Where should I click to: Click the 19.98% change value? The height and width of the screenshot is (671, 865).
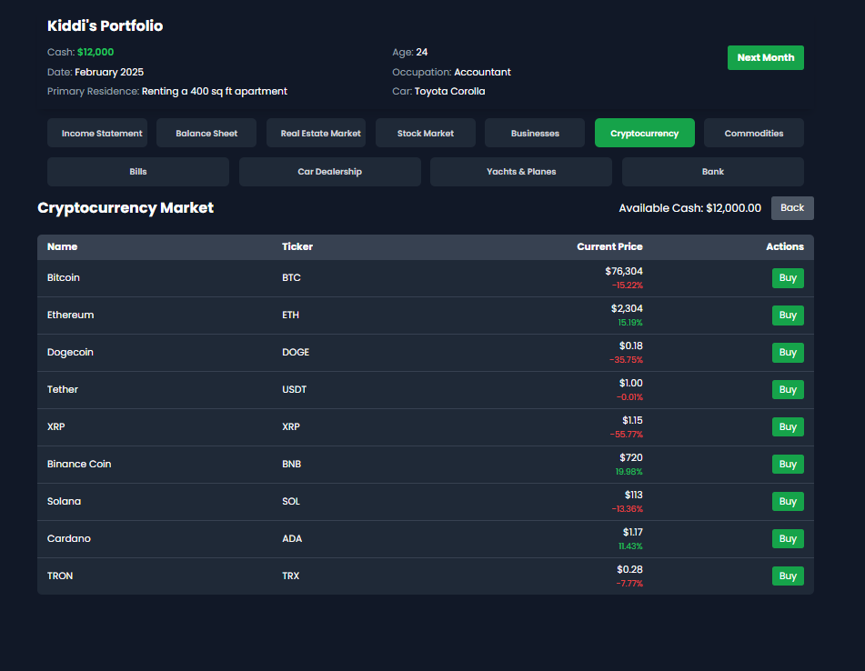click(629, 472)
